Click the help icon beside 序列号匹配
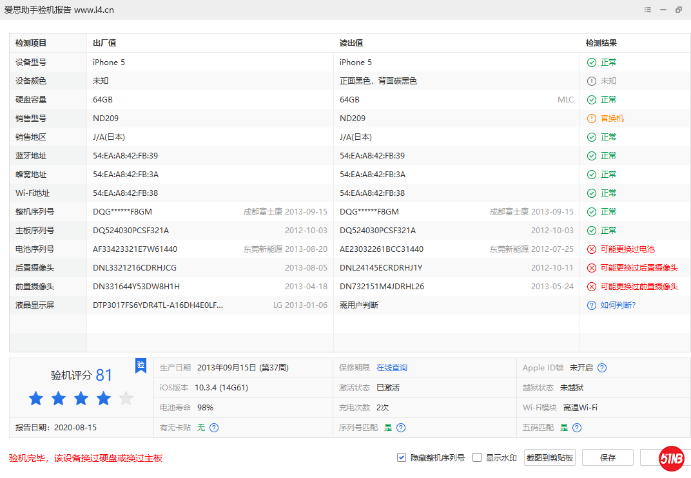Viewport: 691px width, 478px height. click(401, 428)
